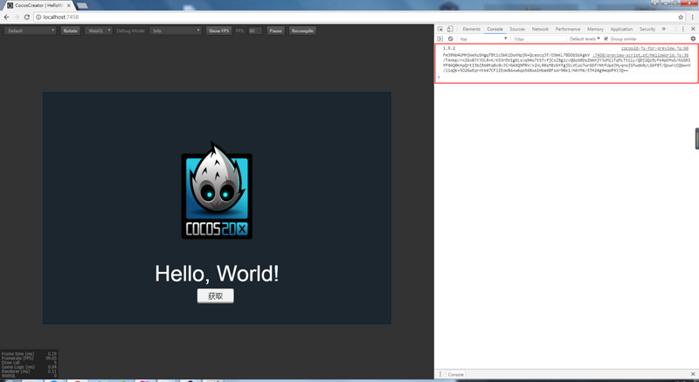View site information icon beside localhost

click(38, 17)
